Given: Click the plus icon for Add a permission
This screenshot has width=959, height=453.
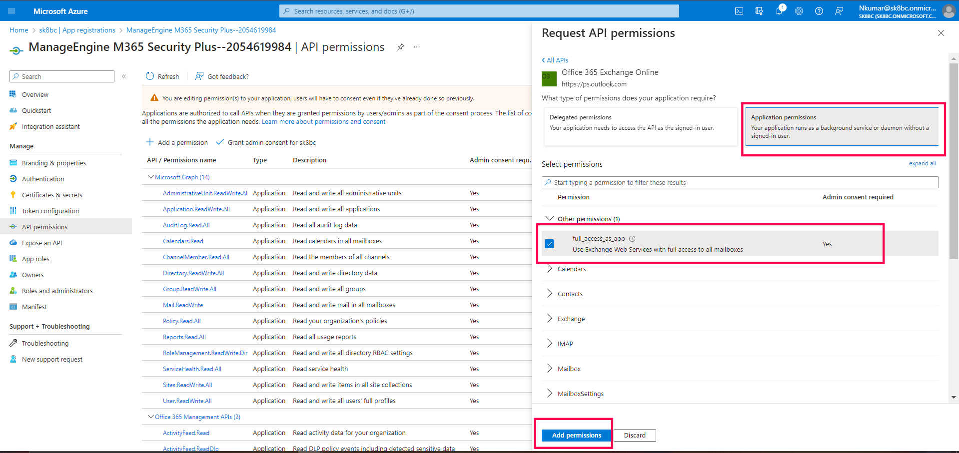Looking at the screenshot, I should (x=150, y=142).
